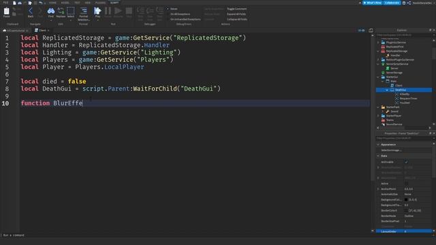The width and height of the screenshot is (436, 245).
Task: Open the Replace tool
Action: coord(61,12)
